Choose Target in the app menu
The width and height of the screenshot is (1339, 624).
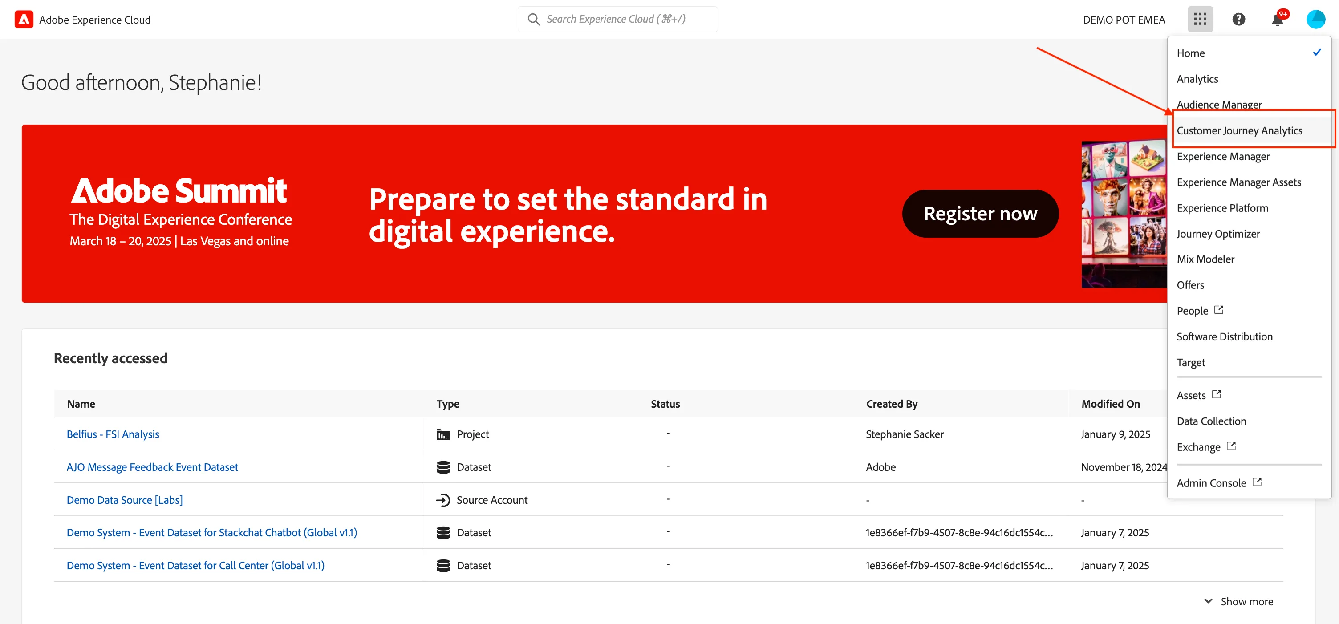[1249, 362]
